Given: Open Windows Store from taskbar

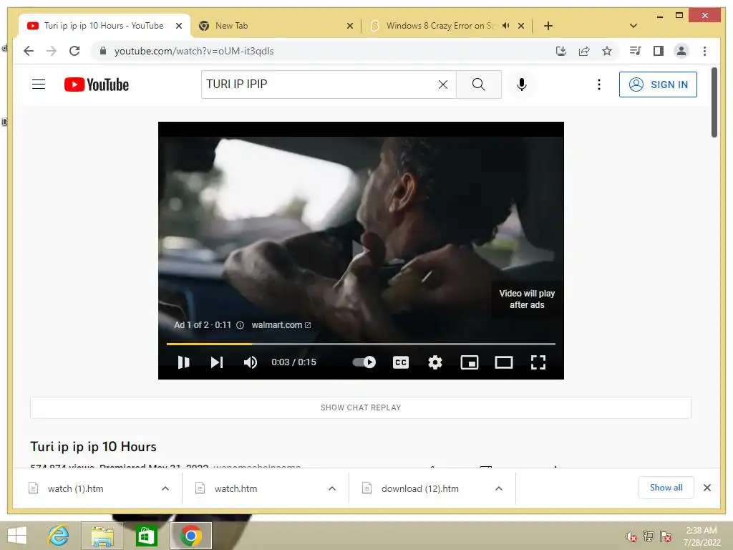Looking at the screenshot, I should (146, 536).
